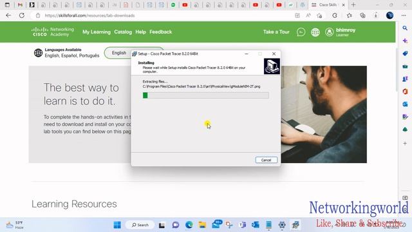Open Outlook from the taskbar
The width and height of the screenshot is (412, 232).
(256, 225)
